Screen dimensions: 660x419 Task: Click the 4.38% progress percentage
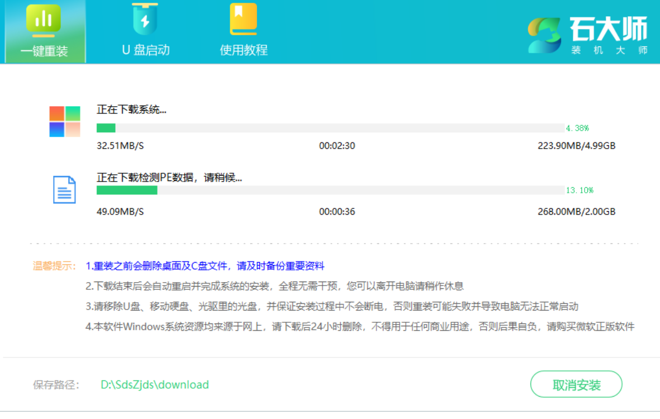tap(577, 128)
